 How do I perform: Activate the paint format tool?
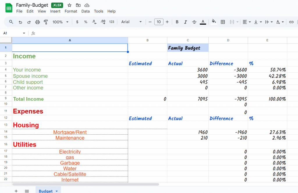pos(46,22)
